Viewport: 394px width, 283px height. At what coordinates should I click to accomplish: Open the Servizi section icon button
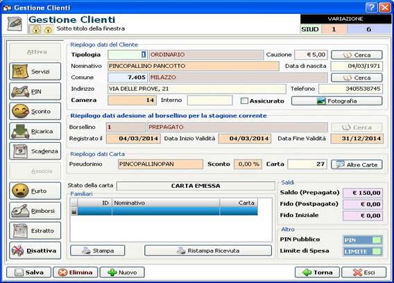tap(35, 71)
